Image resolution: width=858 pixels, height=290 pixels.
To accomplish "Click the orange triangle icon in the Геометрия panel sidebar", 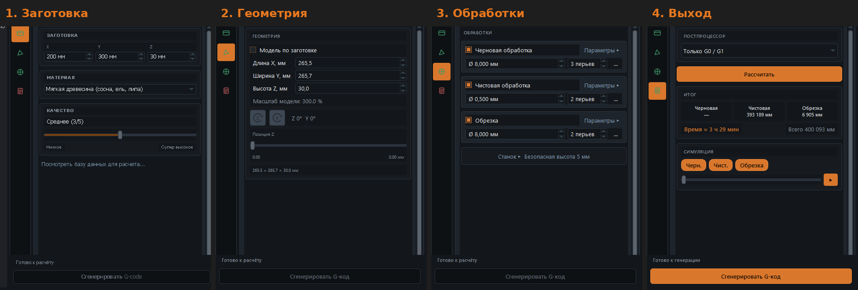I will click(226, 52).
